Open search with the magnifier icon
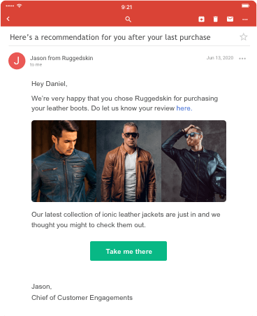The height and width of the screenshot is (316, 257). click(128, 19)
